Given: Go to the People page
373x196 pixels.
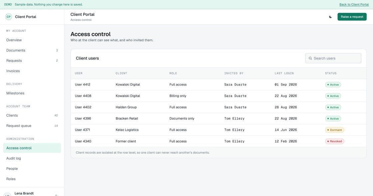Looking at the screenshot, I should pos(32,168).
